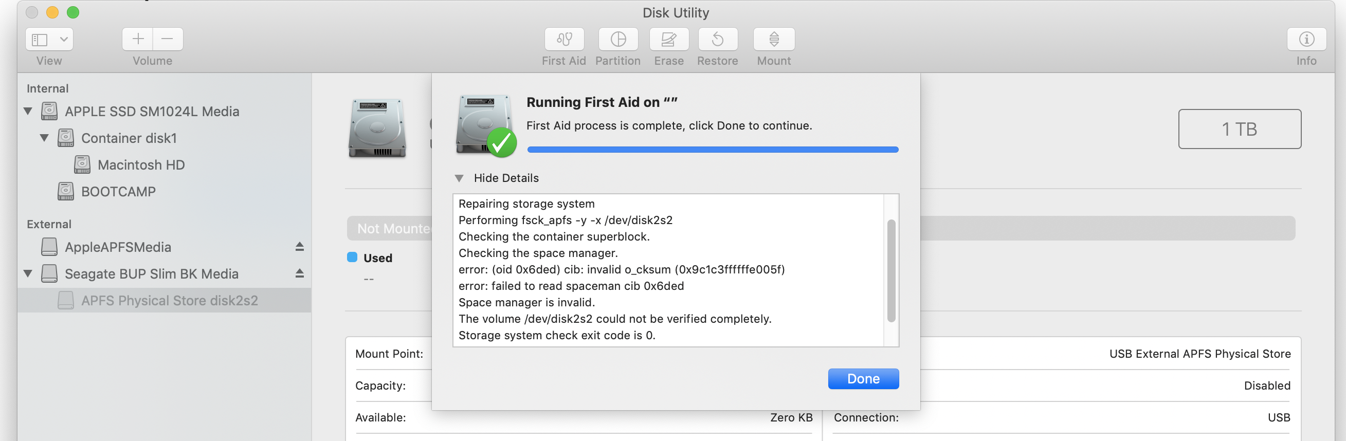This screenshot has height=441, width=1346.
Task: Open the Partition tool
Action: pos(617,39)
